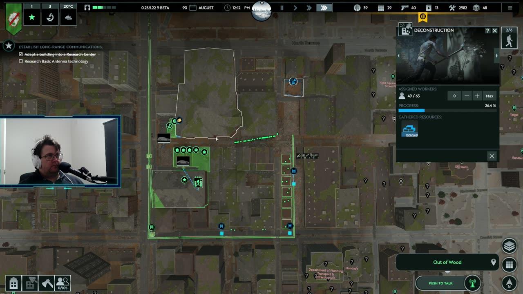523x294 pixels.
Task: Toggle the grid view button
Action: tap(509, 265)
